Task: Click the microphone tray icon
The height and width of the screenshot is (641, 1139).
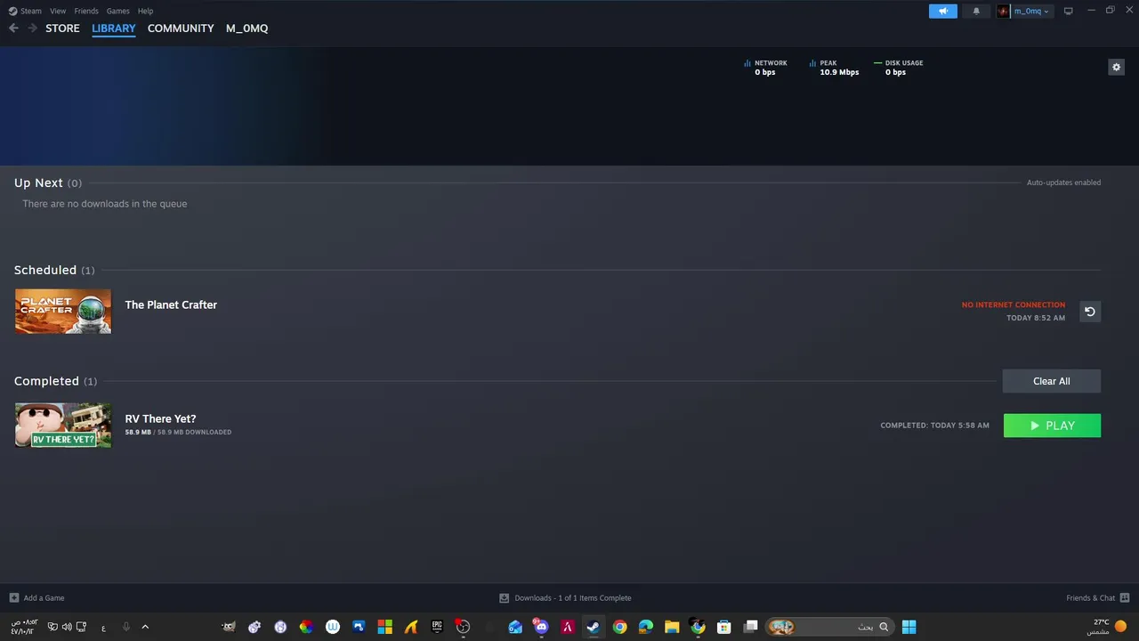Action: [x=125, y=627]
